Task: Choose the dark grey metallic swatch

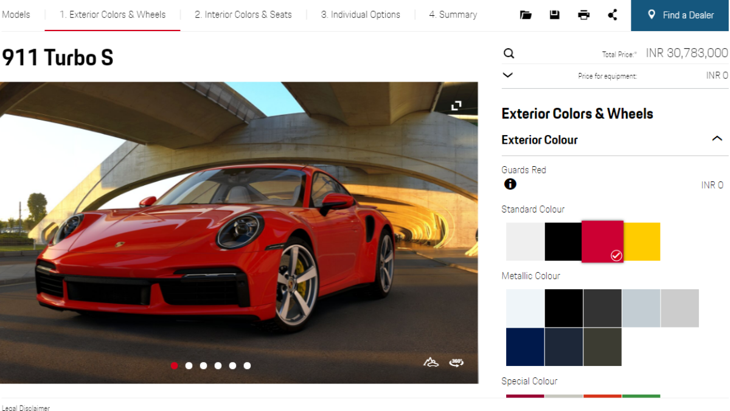Action: tap(602, 308)
